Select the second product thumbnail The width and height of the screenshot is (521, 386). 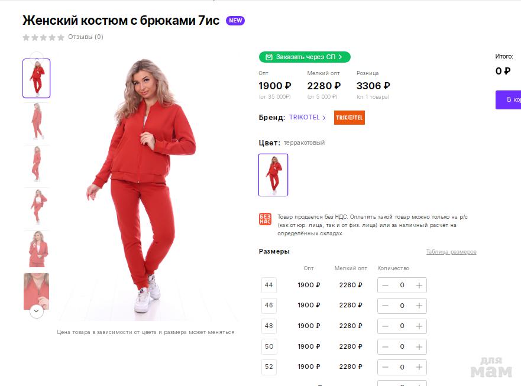point(36,123)
